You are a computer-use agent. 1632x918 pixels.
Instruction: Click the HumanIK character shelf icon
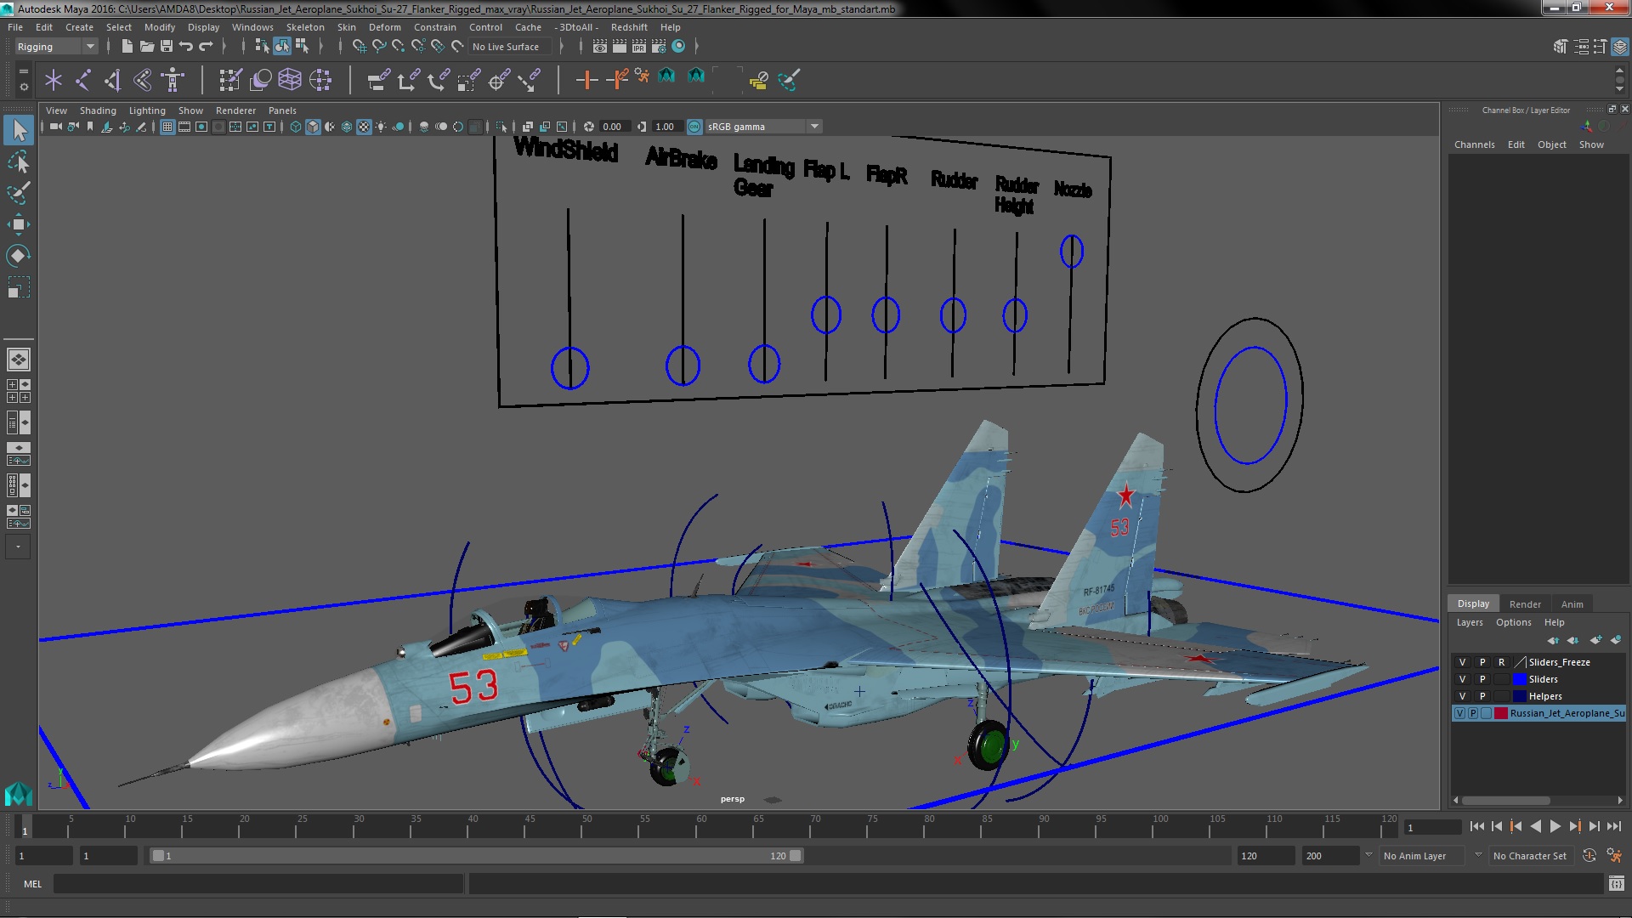[173, 80]
